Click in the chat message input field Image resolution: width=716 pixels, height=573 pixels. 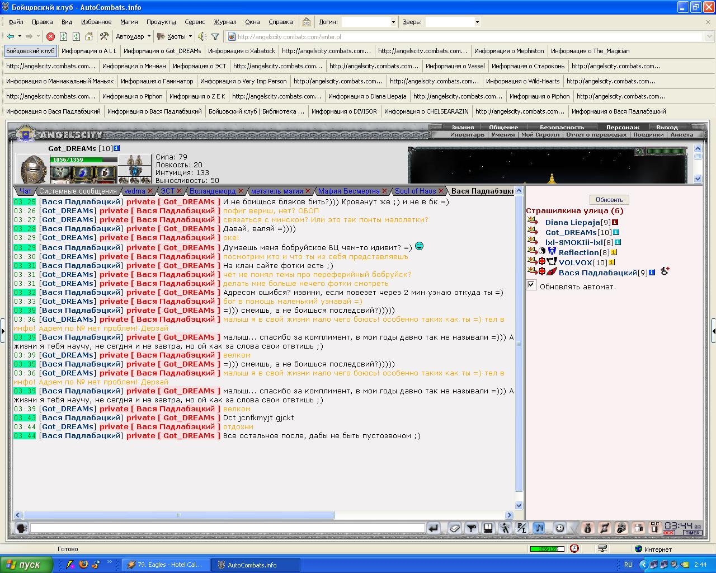coord(227,528)
